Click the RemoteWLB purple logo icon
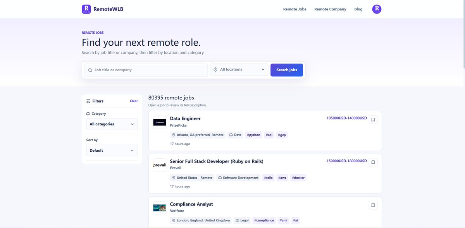The height and width of the screenshot is (228, 465). (x=86, y=9)
